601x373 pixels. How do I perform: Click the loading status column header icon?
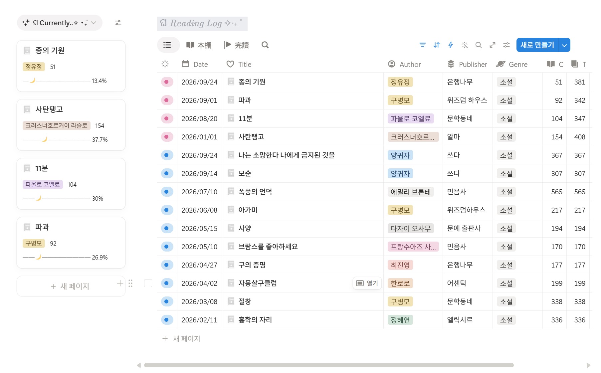coord(165,64)
